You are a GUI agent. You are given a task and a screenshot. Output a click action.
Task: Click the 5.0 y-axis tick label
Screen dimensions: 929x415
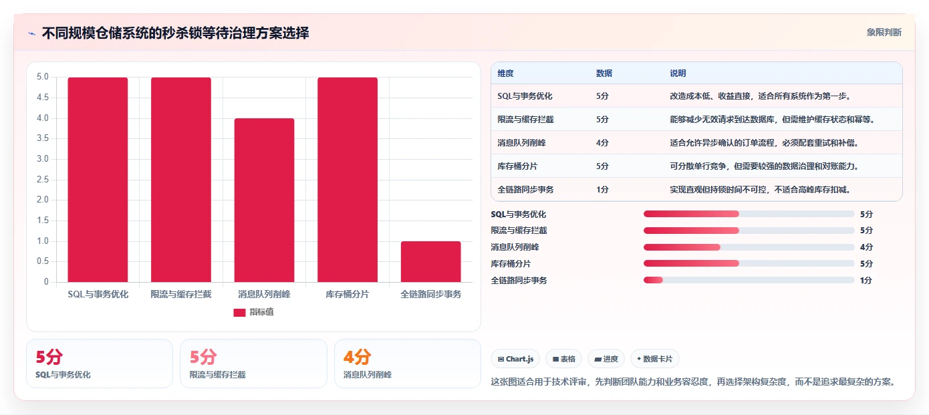pos(43,77)
